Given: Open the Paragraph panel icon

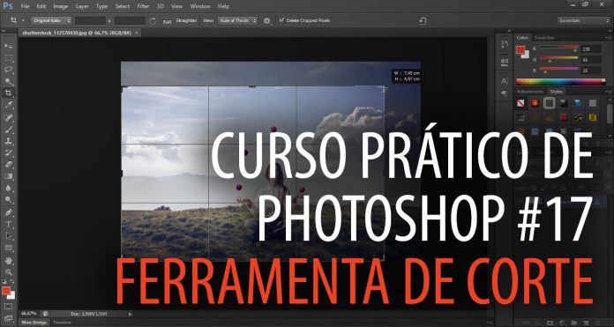Looking at the screenshot, I should pyautogui.click(x=505, y=93).
